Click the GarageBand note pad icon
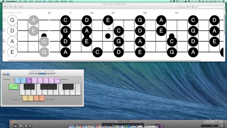This screenshot has height=128, width=227. 222,126
